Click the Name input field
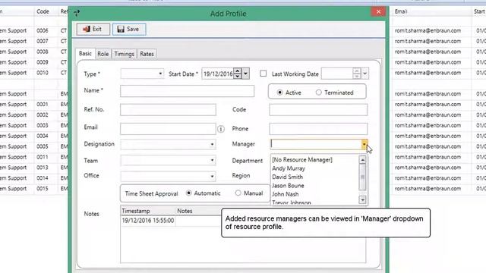This screenshot has height=273, width=486. point(188,91)
